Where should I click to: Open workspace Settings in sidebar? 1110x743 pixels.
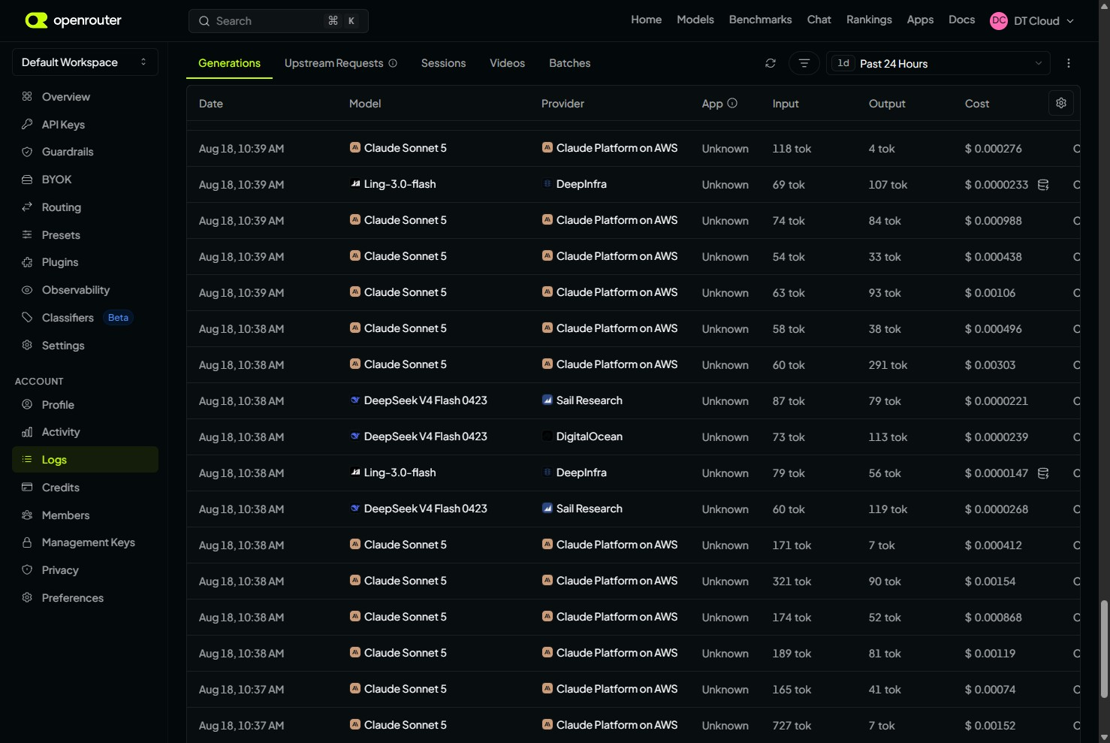(85, 346)
